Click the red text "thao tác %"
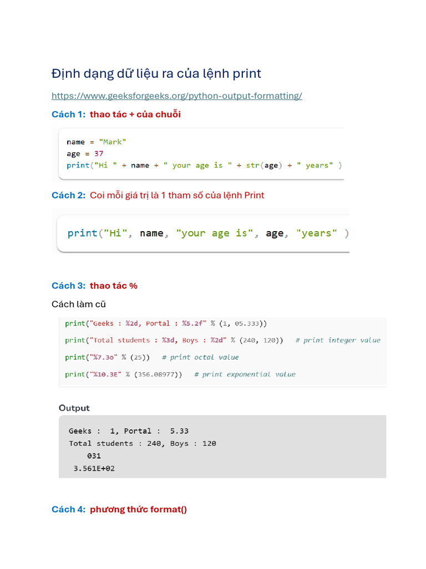Image resolution: width=426 pixels, height=569 pixels. (114, 286)
